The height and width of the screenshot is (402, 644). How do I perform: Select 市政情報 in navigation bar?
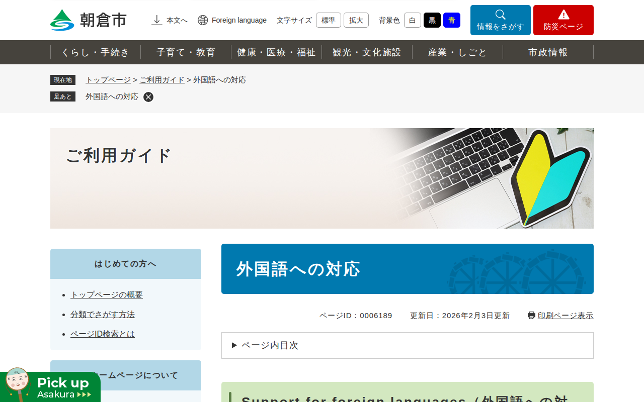(x=548, y=52)
